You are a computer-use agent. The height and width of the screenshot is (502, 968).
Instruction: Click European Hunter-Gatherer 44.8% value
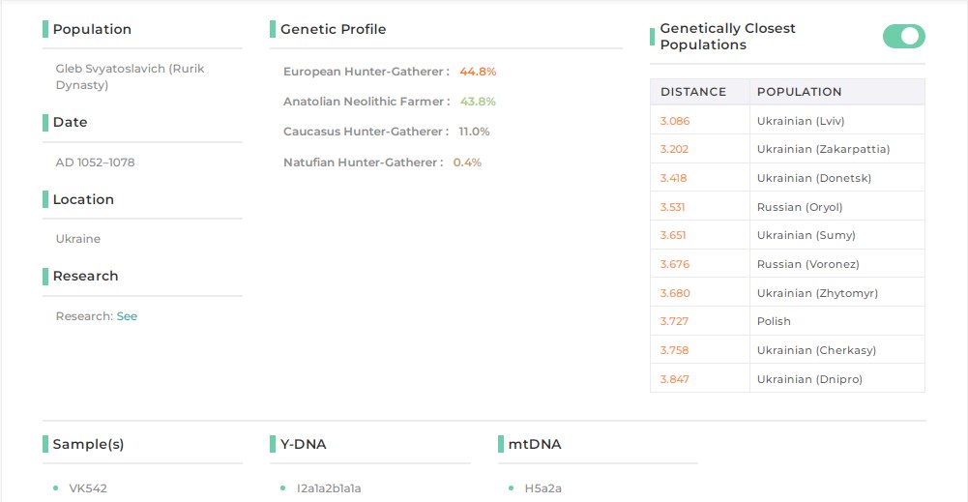point(478,72)
